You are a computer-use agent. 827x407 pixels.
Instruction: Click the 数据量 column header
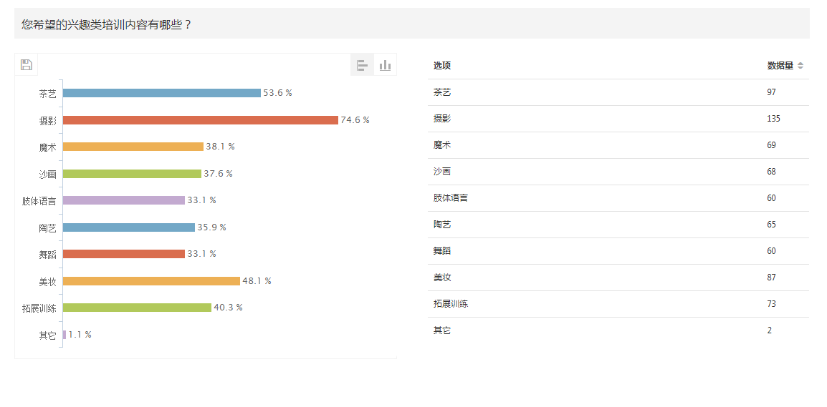pos(780,66)
